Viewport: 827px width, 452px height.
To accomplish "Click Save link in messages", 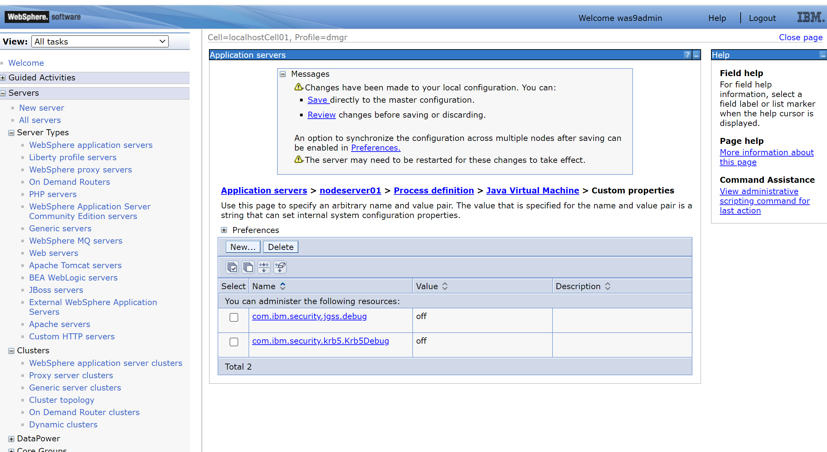I will pyautogui.click(x=318, y=100).
